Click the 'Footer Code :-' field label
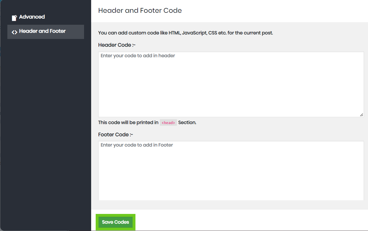This screenshot has width=368, height=231. click(x=116, y=135)
